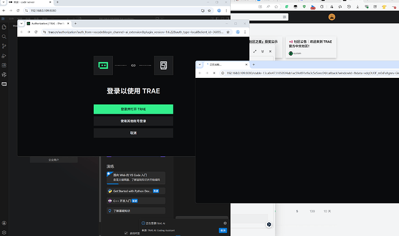
Task: Expand the floating panel in community window
Action: [254, 51]
